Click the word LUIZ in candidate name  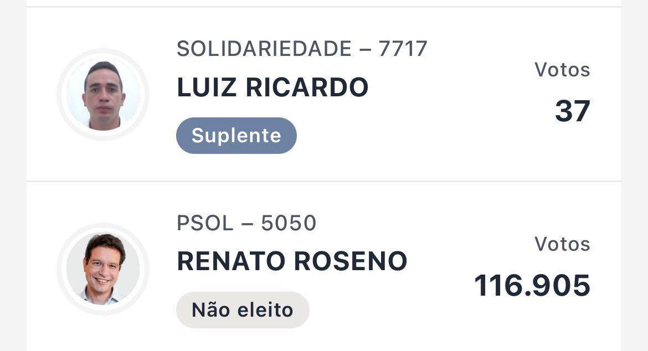(x=207, y=87)
